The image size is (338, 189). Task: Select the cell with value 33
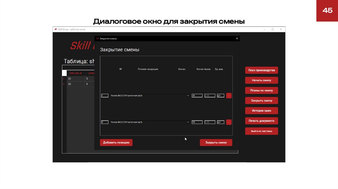(76, 84)
